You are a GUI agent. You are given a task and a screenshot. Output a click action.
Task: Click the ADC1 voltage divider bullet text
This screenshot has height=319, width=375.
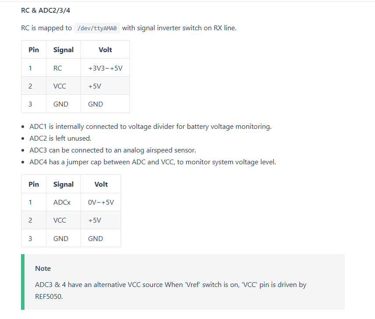(x=151, y=127)
